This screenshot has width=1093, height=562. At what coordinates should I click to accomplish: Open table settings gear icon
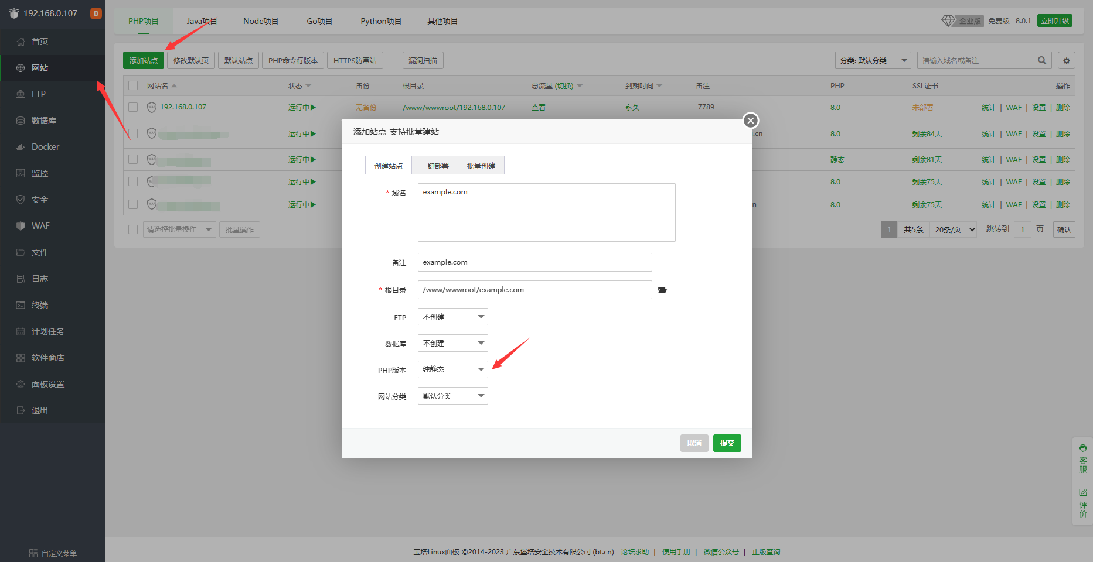1066,61
